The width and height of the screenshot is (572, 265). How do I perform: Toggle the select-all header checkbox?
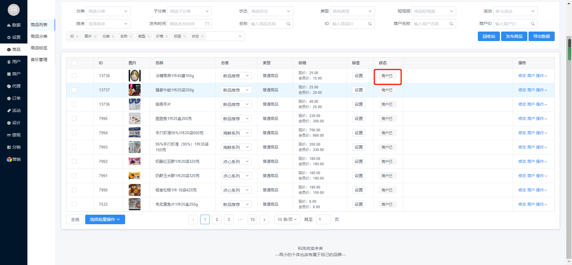pos(74,63)
